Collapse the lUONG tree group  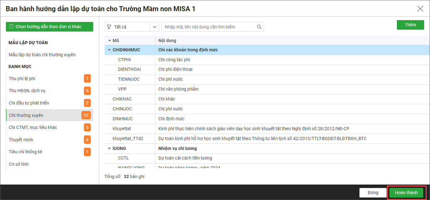point(109,148)
